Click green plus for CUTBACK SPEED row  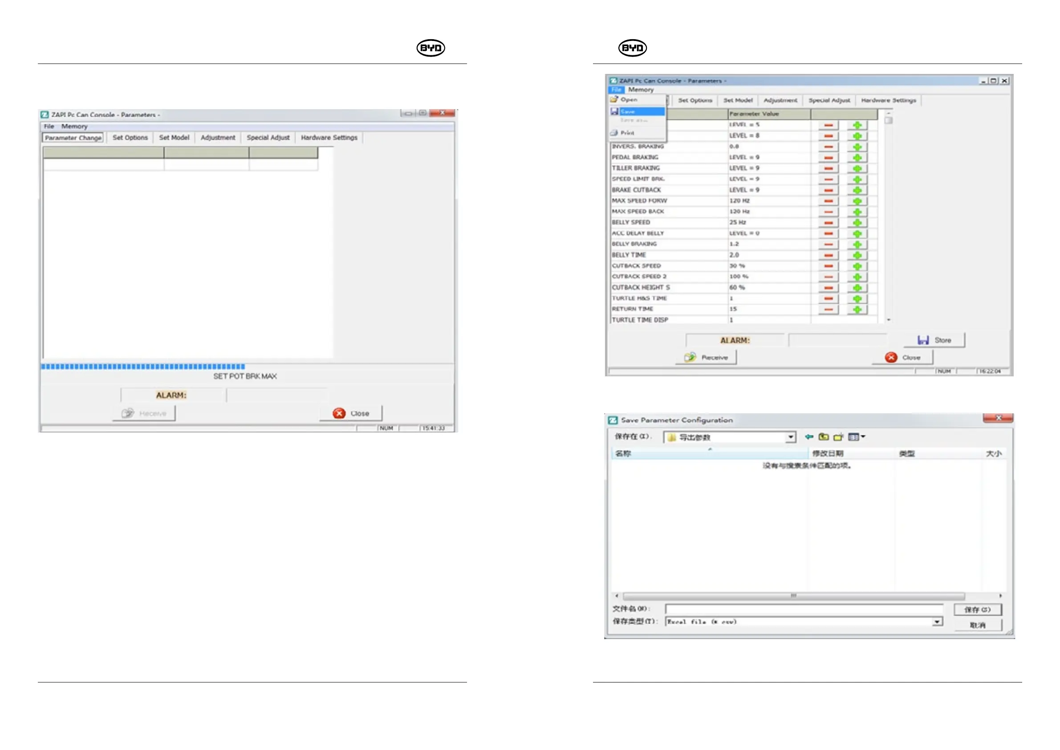tap(857, 266)
